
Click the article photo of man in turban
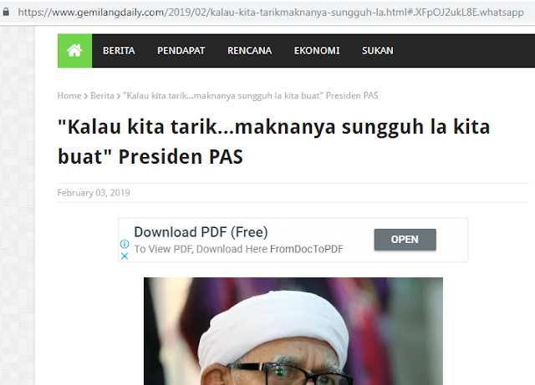point(293,331)
